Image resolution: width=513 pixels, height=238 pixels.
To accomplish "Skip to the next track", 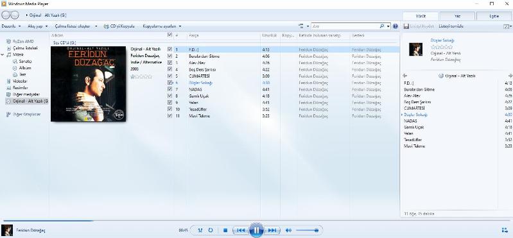I will 272,230.
